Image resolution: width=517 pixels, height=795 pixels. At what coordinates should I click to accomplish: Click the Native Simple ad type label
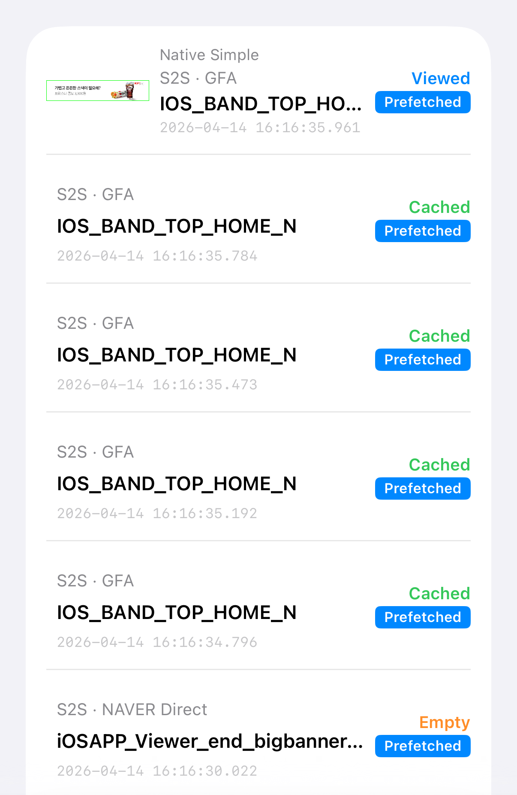tap(209, 55)
